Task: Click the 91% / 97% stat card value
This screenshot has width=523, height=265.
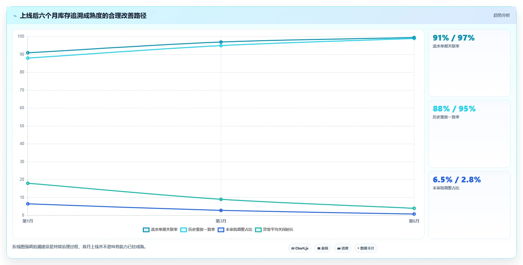Action: [x=454, y=38]
